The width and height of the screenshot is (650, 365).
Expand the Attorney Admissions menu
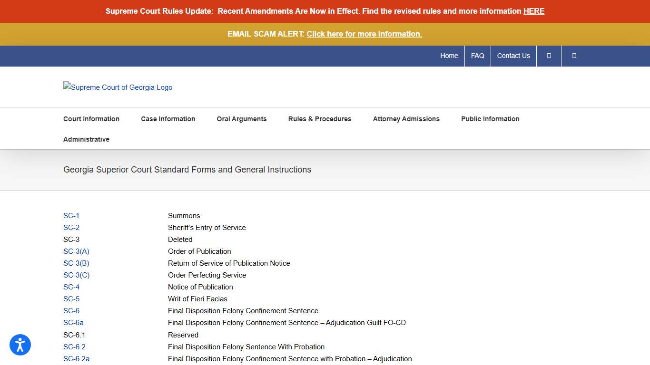pos(406,119)
